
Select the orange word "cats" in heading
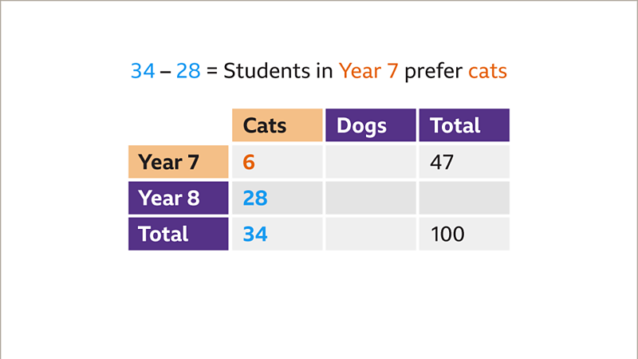[x=487, y=71]
